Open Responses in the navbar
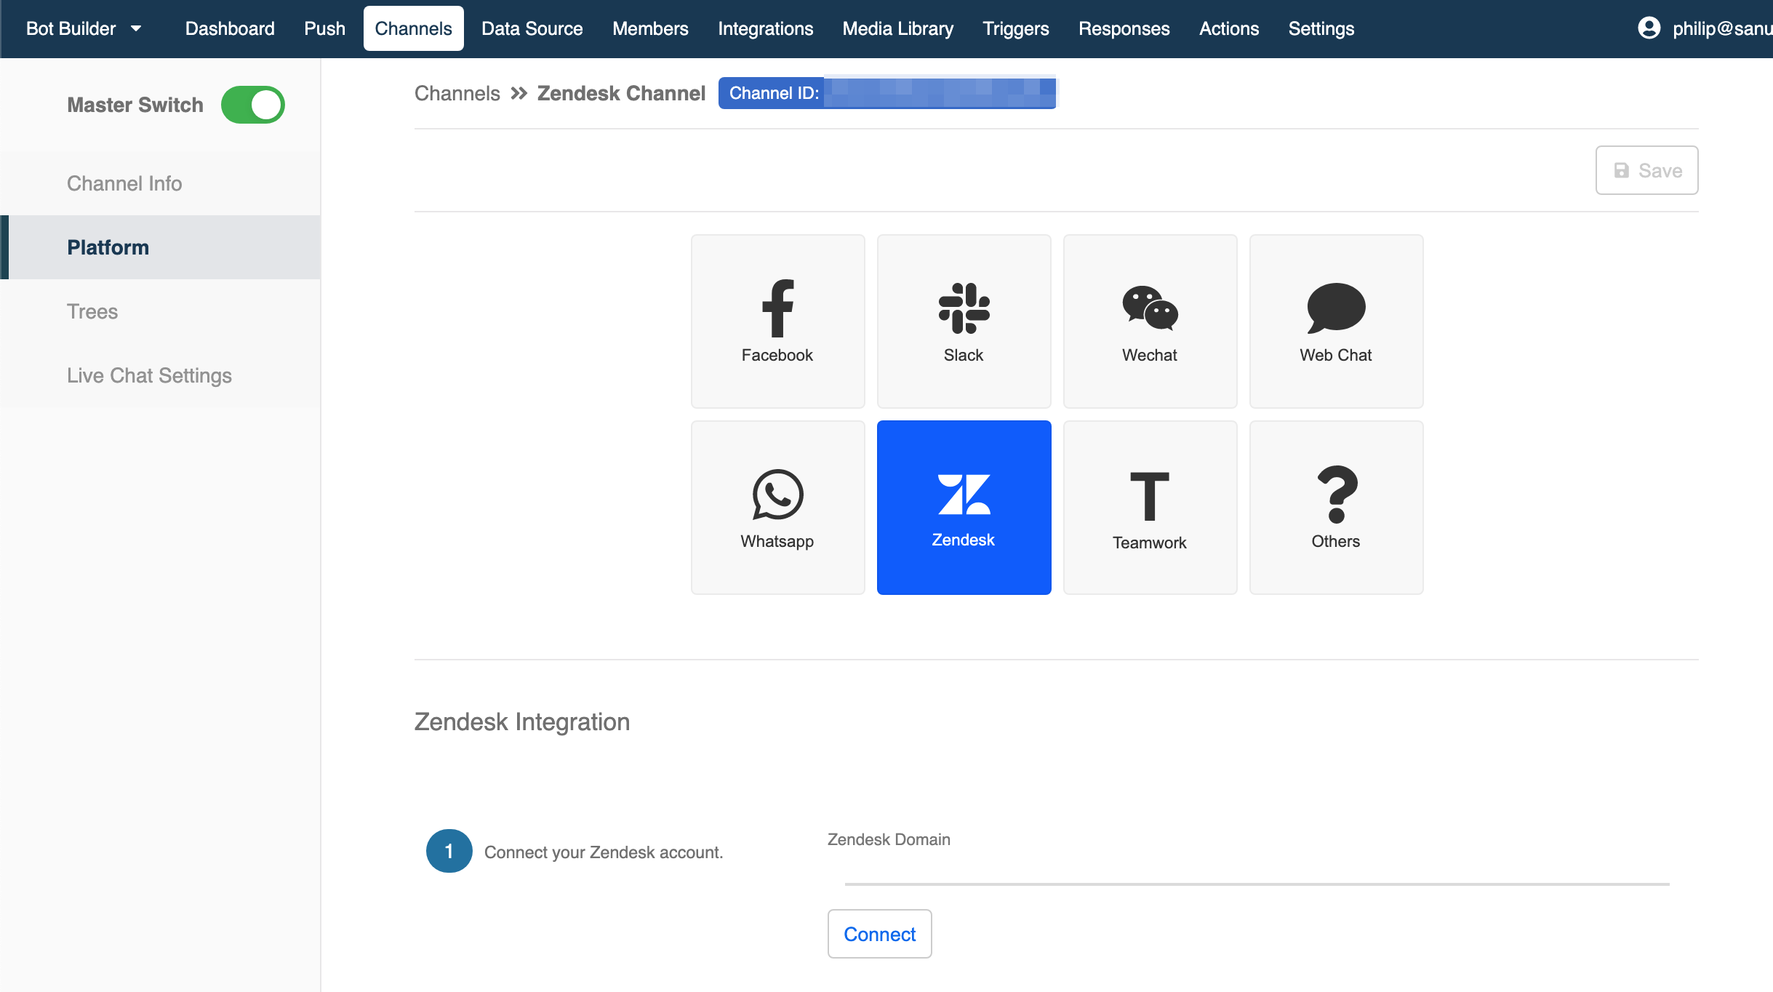The image size is (1773, 992). click(1124, 28)
